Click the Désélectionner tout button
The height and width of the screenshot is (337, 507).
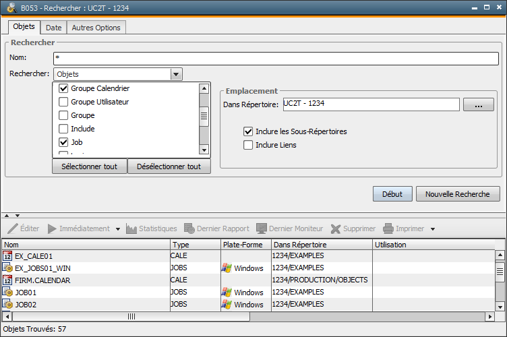[x=169, y=166]
